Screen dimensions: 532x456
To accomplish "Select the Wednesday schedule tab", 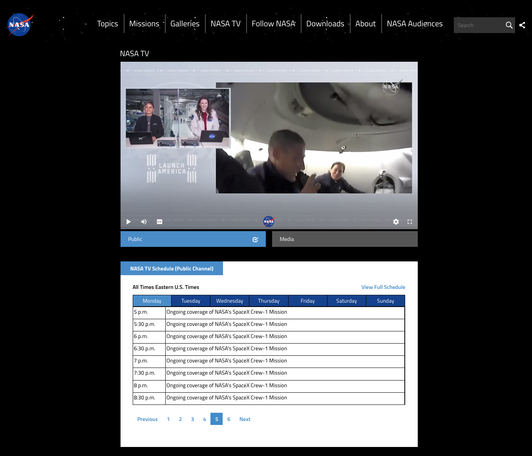I will tap(230, 301).
